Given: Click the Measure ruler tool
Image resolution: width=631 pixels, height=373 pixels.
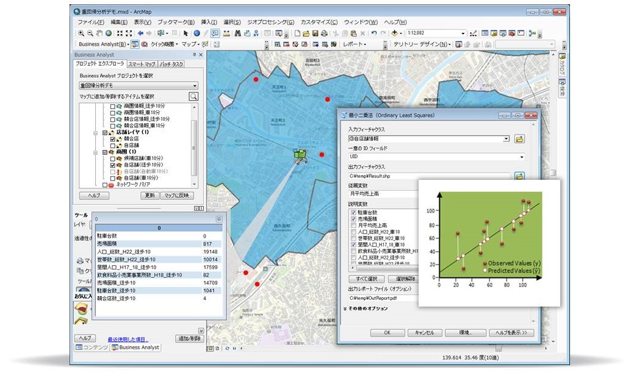Looking at the screenshot, I should (x=226, y=34).
